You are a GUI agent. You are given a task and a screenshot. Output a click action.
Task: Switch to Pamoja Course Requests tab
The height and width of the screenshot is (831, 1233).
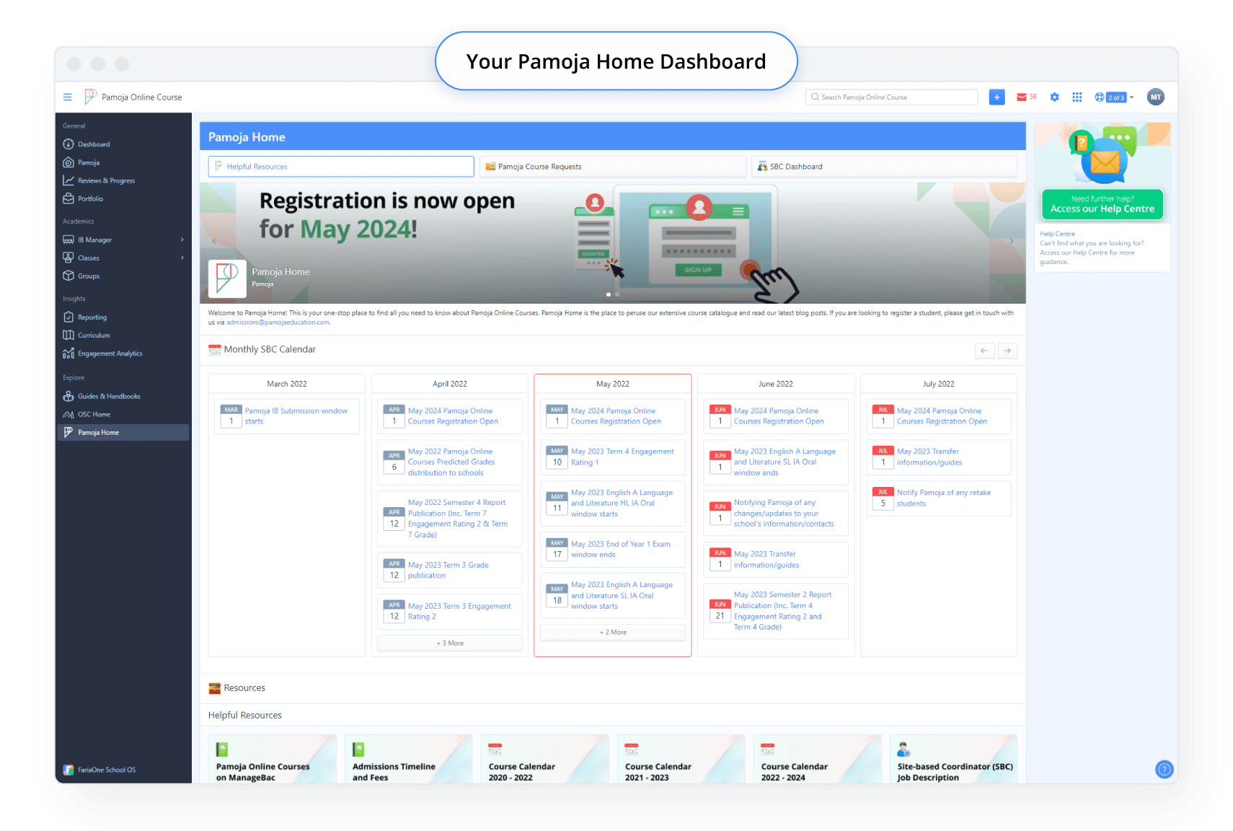[x=613, y=167]
